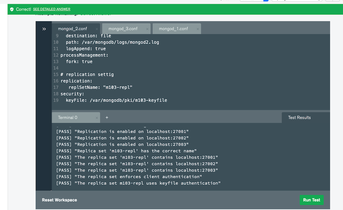343x210 pixels.
Task: Close the Terminal 0 tab
Action: pyautogui.click(x=97, y=118)
